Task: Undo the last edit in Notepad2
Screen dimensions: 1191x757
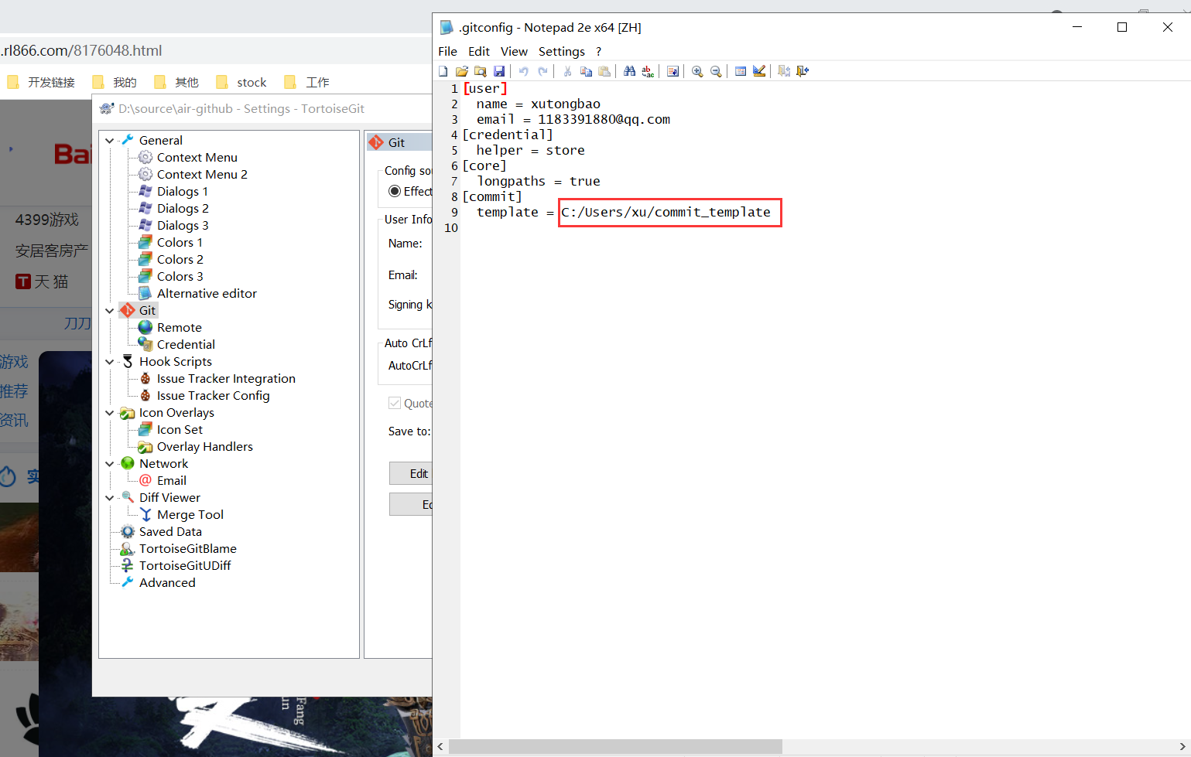Action: tap(524, 71)
